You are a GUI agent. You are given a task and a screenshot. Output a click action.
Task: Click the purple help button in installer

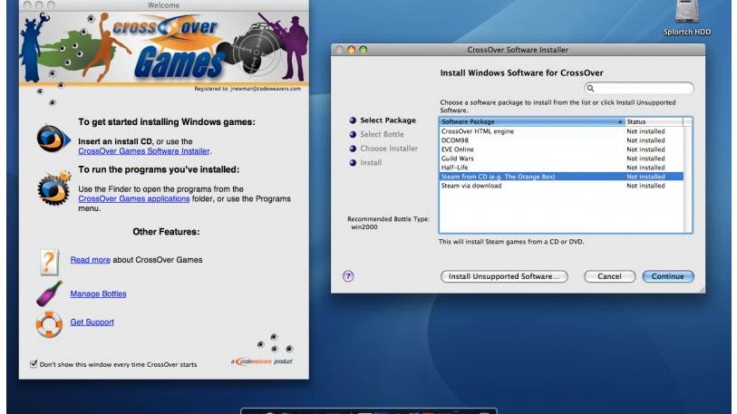(348, 276)
